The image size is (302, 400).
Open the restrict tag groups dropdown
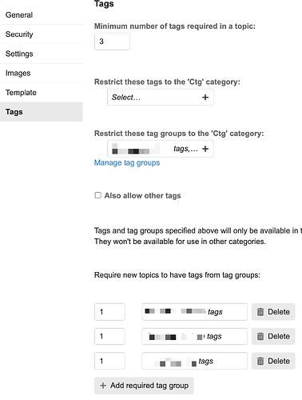pyautogui.click(x=161, y=149)
